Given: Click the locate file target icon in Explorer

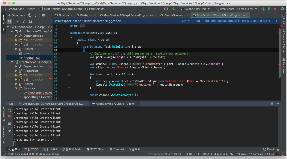Looking at the screenshot, I should coord(29,15).
